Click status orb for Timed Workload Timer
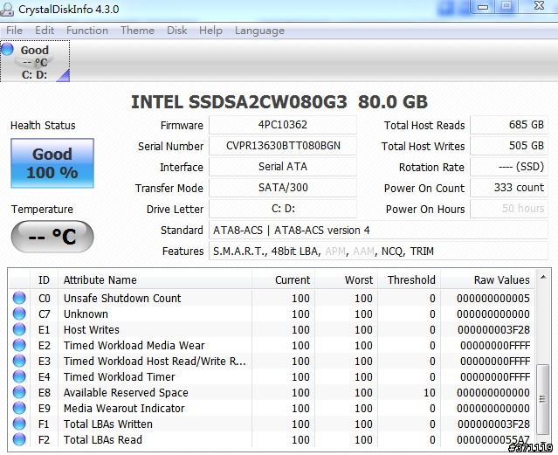 tap(19, 376)
